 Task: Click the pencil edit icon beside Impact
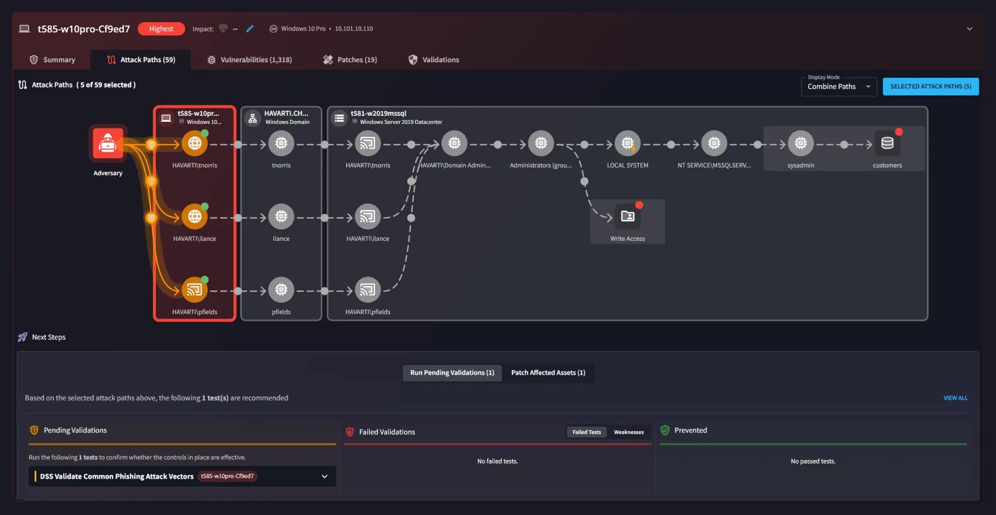[x=250, y=29]
